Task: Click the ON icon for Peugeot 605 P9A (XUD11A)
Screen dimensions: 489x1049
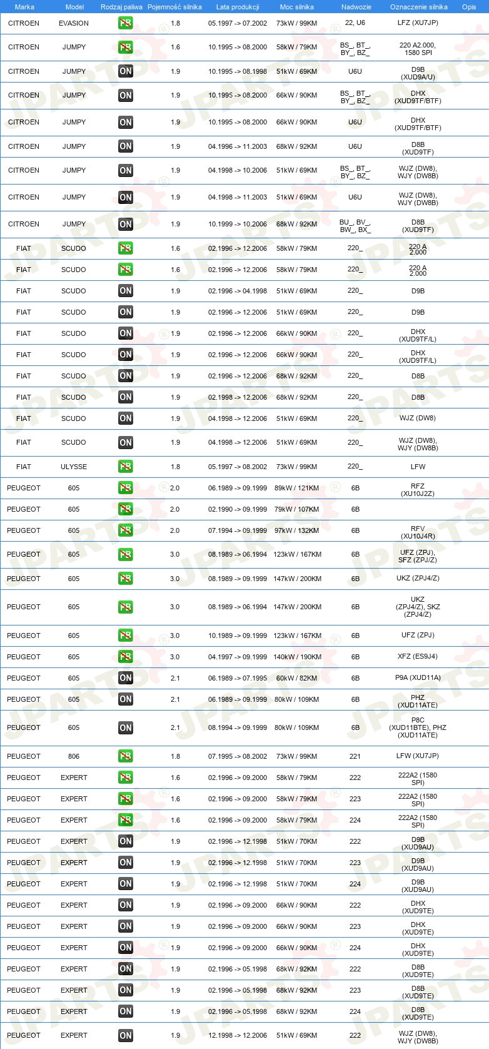Action: 126,678
